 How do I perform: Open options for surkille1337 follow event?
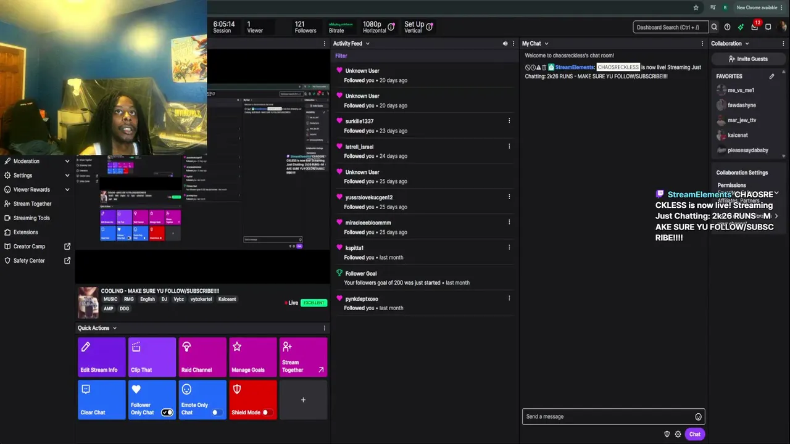[x=509, y=121]
